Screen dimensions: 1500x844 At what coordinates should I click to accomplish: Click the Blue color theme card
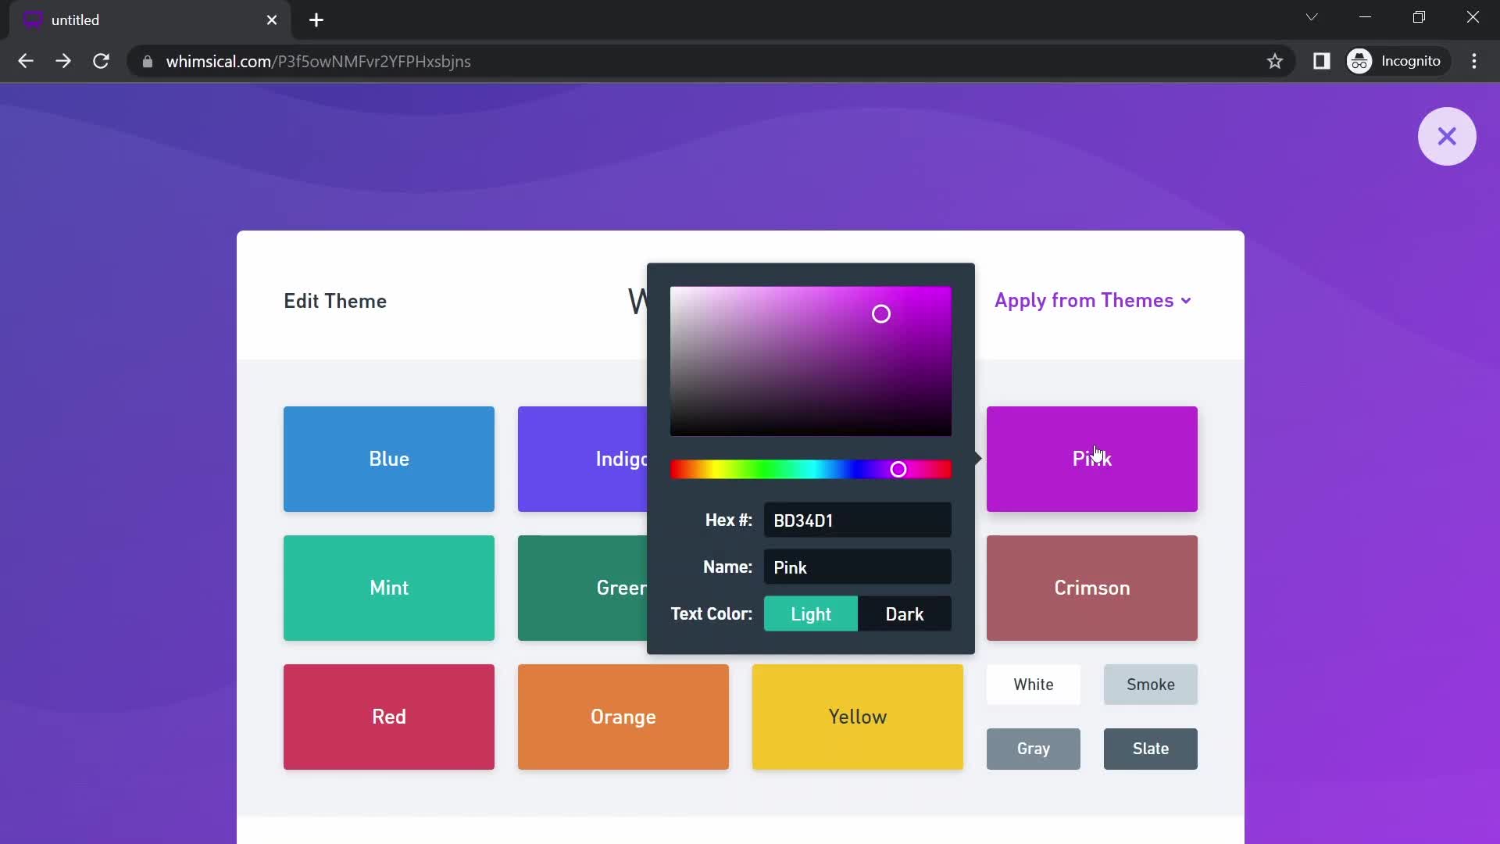(x=388, y=459)
